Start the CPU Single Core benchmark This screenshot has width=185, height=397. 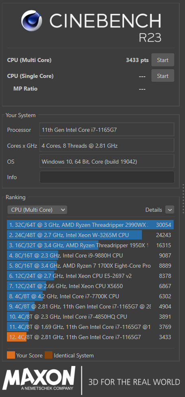click(x=163, y=76)
